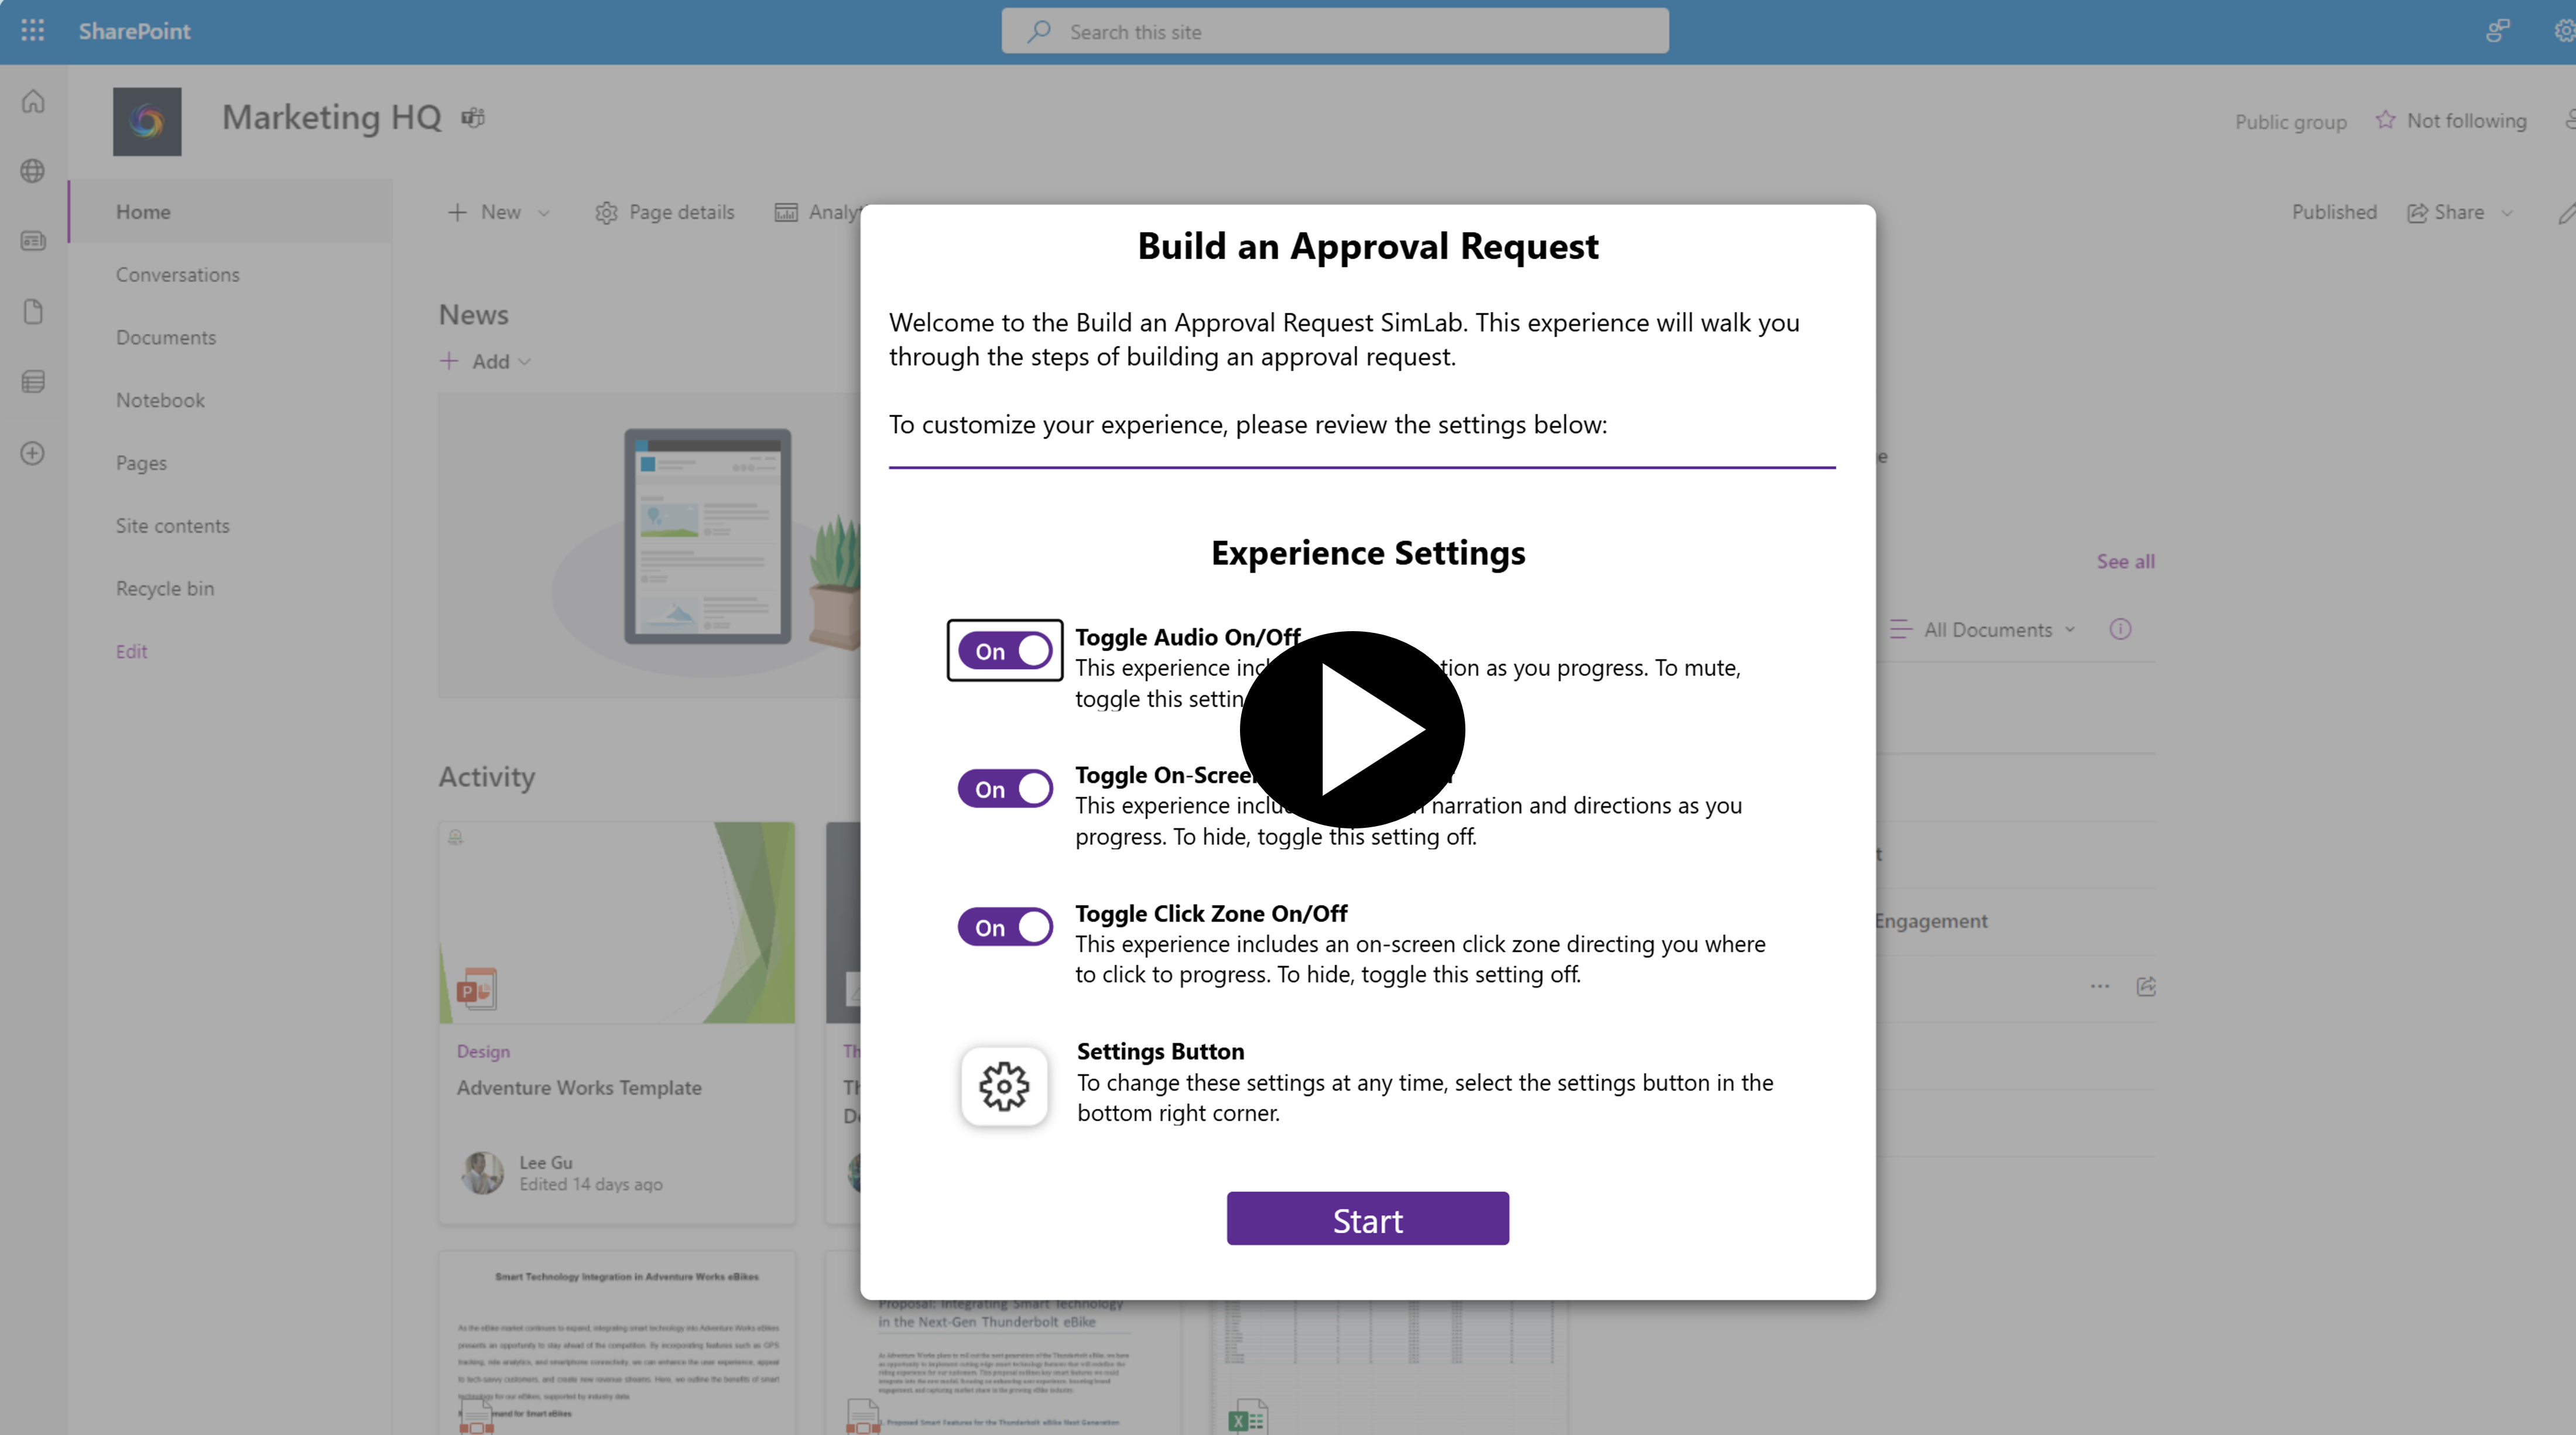Viewport: 2576px width, 1435px height.
Task: Toggle On-Screen narration setting
Action: tap(1003, 788)
